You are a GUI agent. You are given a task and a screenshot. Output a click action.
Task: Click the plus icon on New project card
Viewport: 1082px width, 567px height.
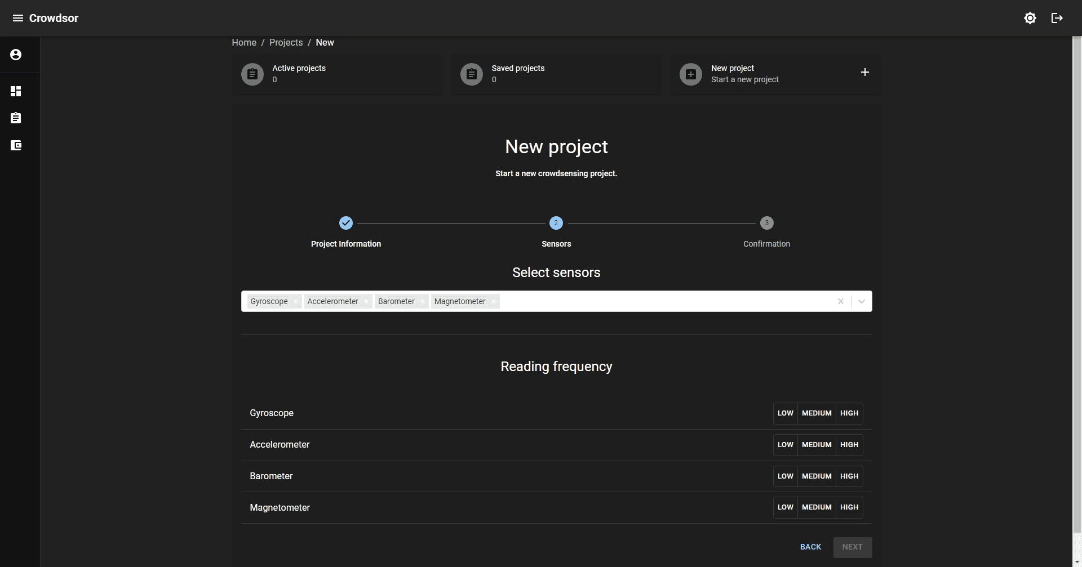[x=864, y=72]
